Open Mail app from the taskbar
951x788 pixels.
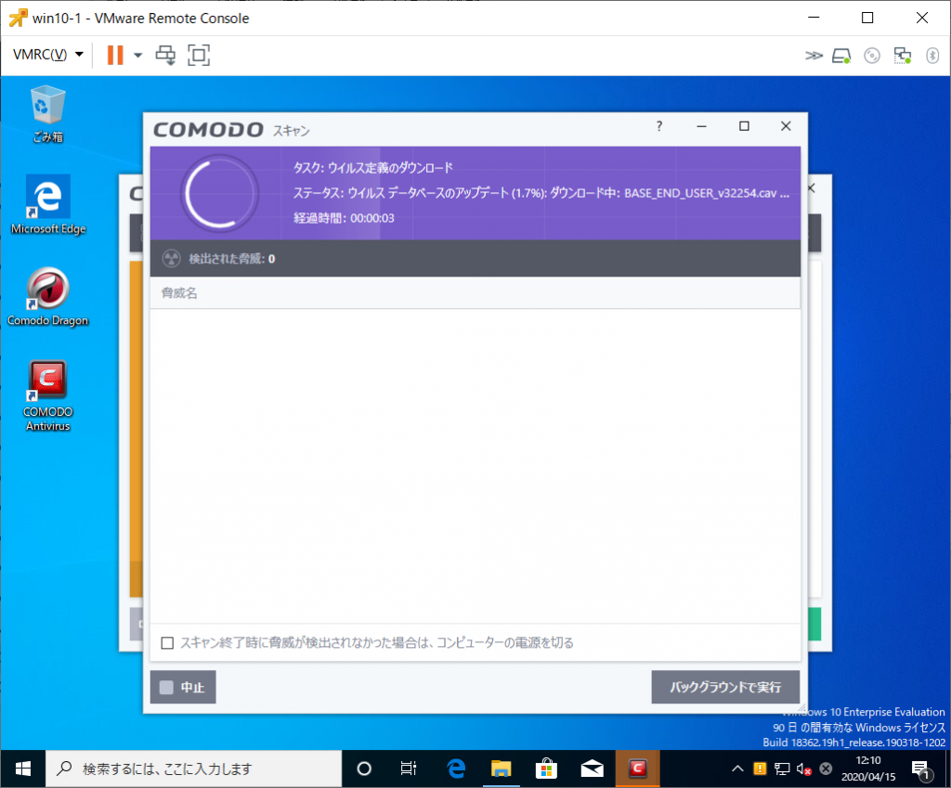click(x=592, y=769)
